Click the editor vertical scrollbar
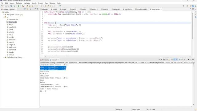The height and width of the screenshot is (111, 197). (x=192, y=26)
